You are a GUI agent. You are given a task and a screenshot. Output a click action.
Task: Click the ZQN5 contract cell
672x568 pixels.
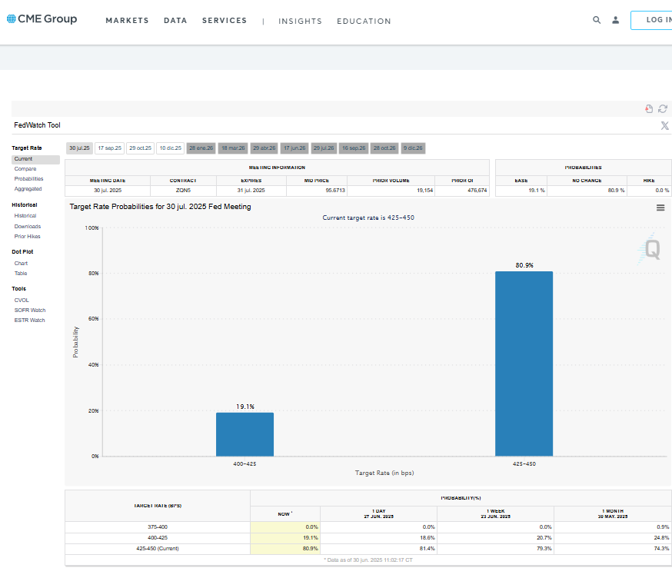pos(183,191)
